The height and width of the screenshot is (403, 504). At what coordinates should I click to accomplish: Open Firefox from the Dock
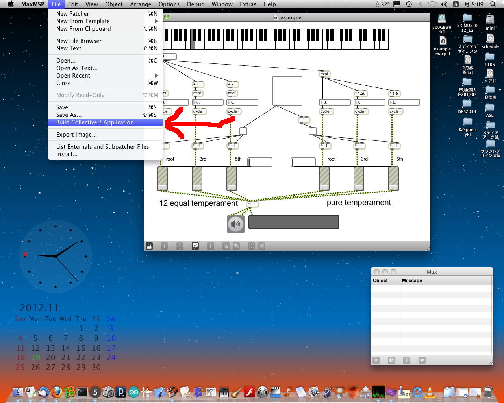click(57, 392)
